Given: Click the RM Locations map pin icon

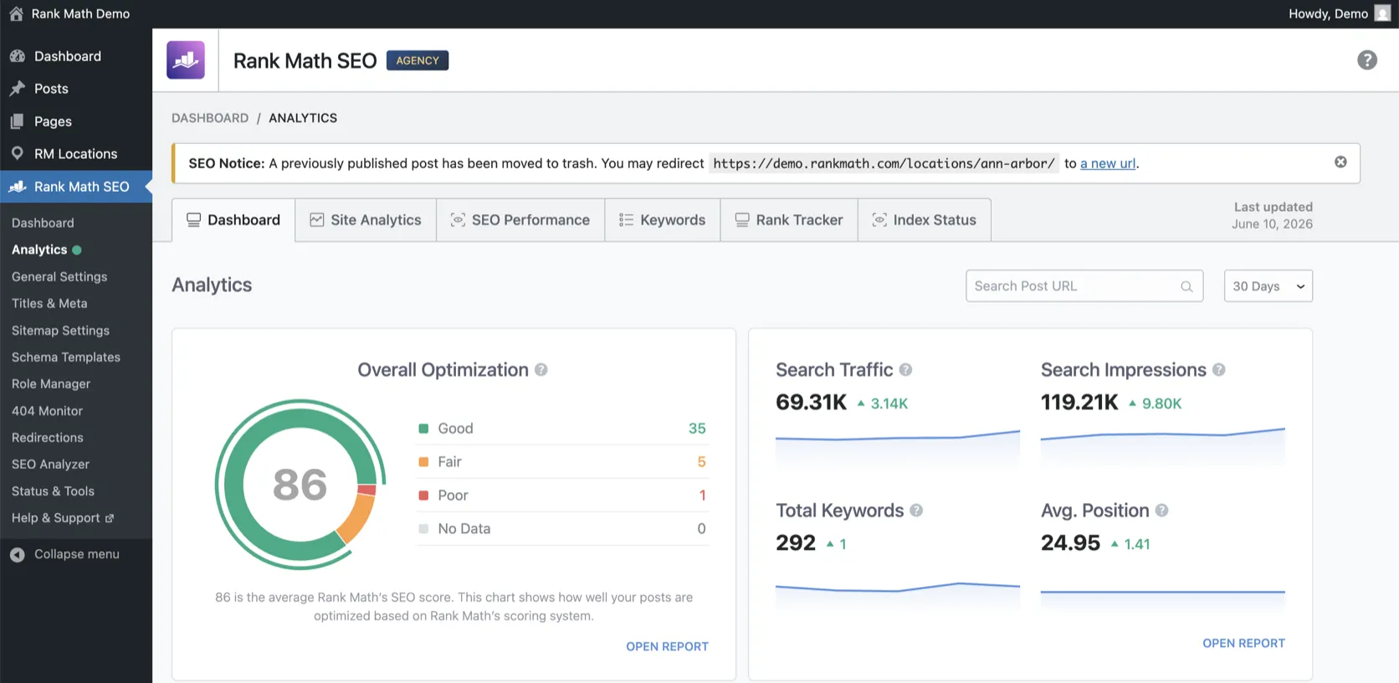Looking at the screenshot, I should click(x=17, y=154).
